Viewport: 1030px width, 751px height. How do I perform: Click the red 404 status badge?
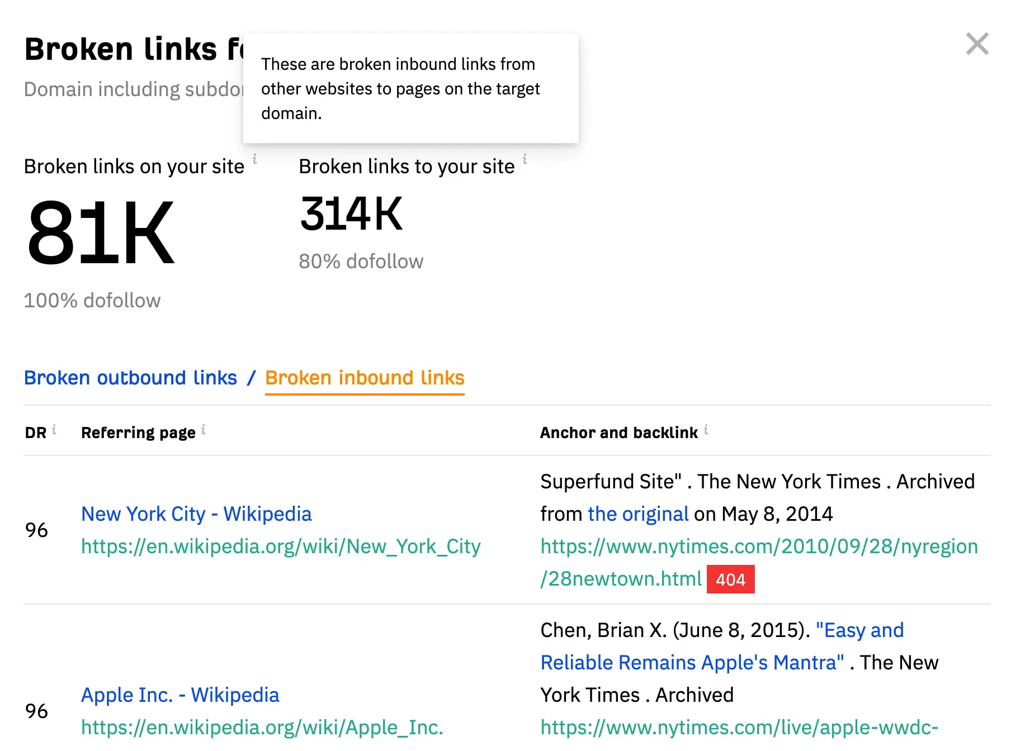coord(730,579)
